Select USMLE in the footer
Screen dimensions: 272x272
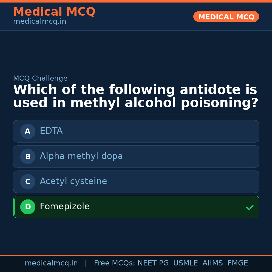click(x=185, y=263)
